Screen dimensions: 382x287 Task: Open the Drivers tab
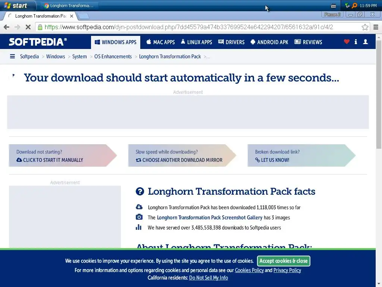tap(231, 42)
